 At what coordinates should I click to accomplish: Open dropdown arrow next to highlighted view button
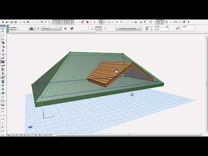click(162, 22)
